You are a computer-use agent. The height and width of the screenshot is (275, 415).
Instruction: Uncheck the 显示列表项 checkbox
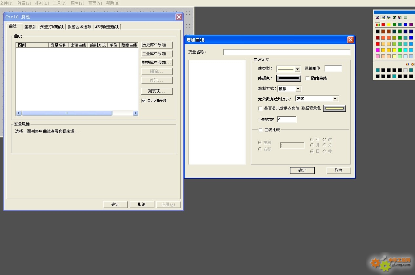tap(143, 101)
